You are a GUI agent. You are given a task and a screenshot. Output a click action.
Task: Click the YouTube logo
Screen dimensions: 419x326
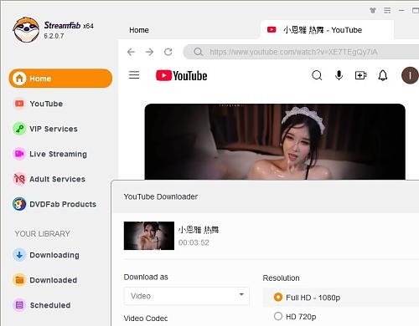pyautogui.click(x=182, y=75)
